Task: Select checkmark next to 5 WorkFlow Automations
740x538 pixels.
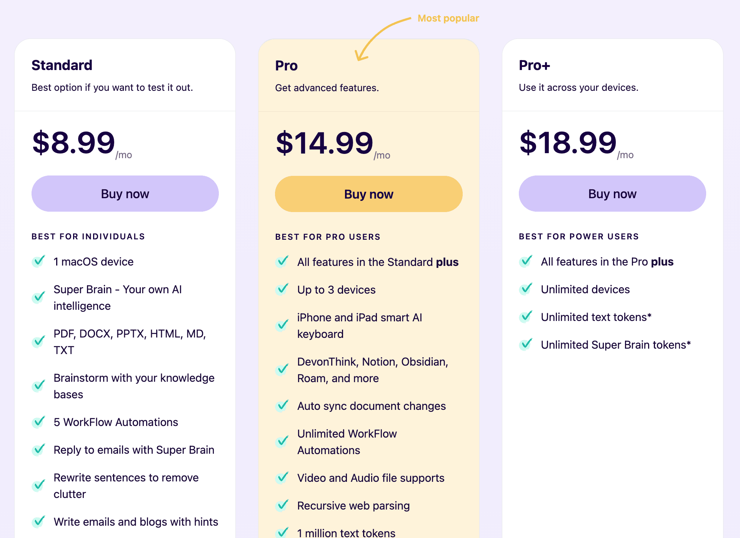Action: point(38,422)
